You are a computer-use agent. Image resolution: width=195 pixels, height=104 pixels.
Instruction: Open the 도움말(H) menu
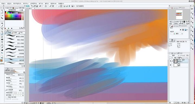[61, 4]
